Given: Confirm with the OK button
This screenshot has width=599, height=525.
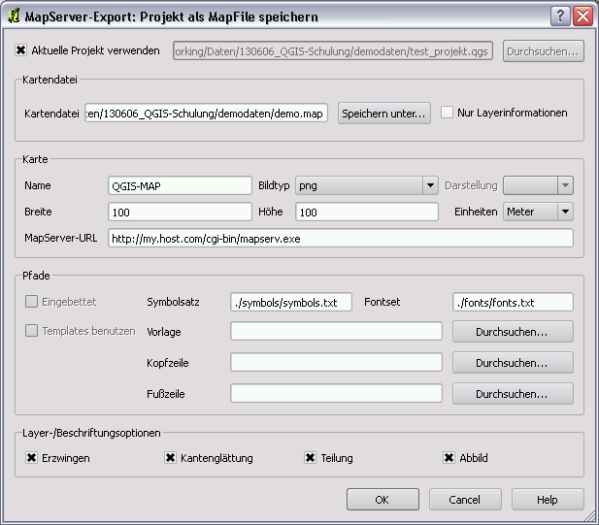Looking at the screenshot, I should 383,500.
